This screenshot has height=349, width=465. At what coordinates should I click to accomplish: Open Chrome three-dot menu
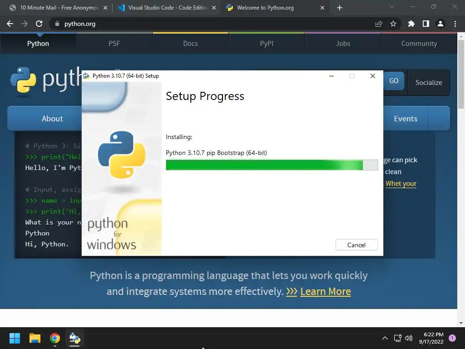(x=455, y=24)
